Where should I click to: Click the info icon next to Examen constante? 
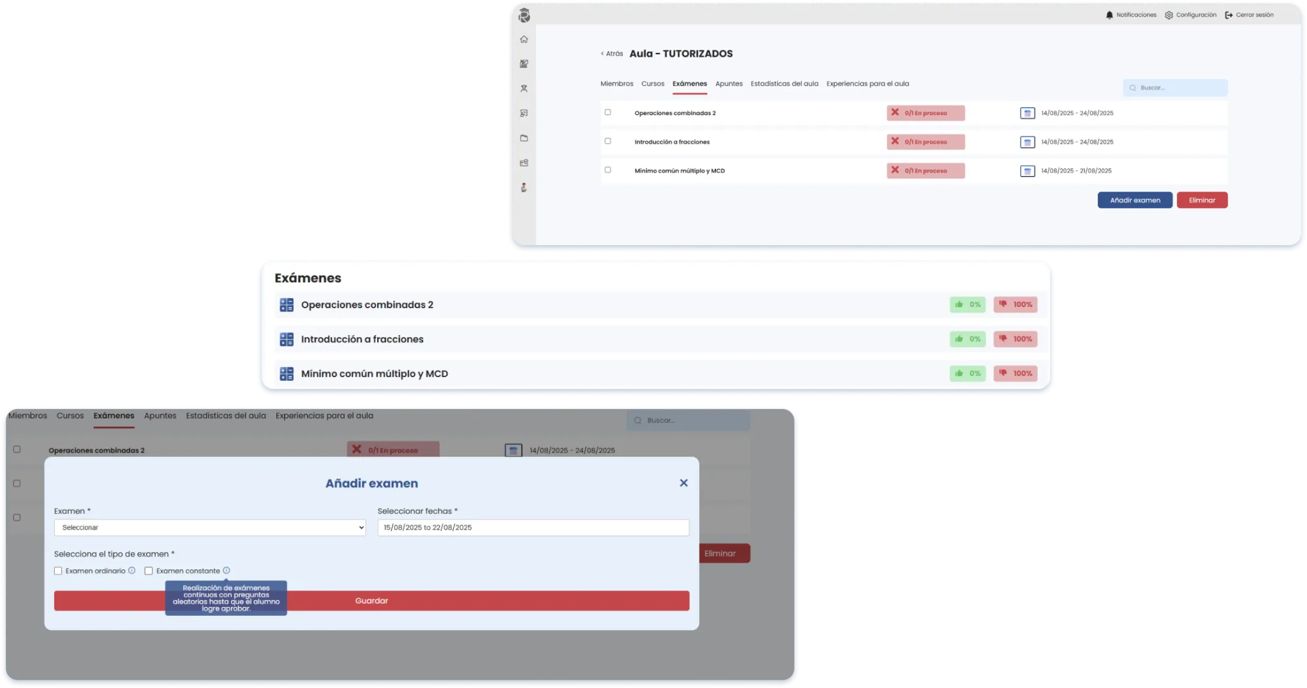227,571
